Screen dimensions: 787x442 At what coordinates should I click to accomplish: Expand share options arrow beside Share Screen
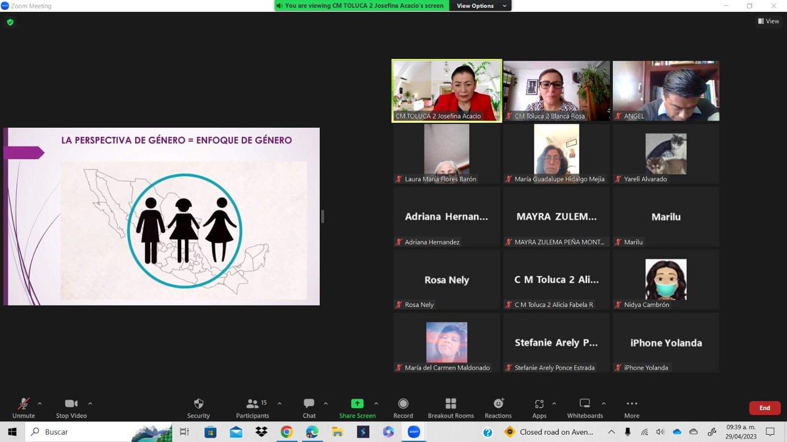click(x=376, y=403)
